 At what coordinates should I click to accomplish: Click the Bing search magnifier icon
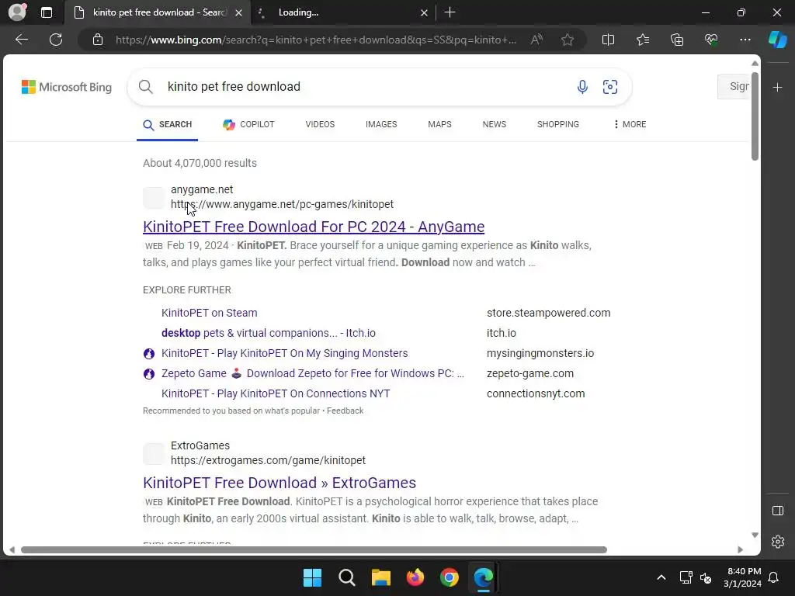pyautogui.click(x=145, y=87)
